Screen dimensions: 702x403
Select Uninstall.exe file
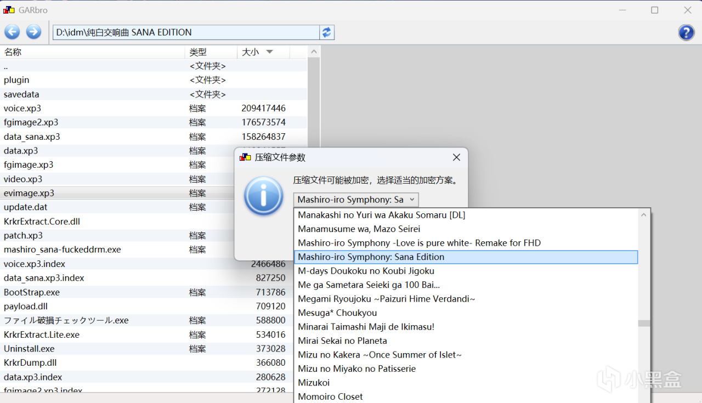(x=146, y=349)
